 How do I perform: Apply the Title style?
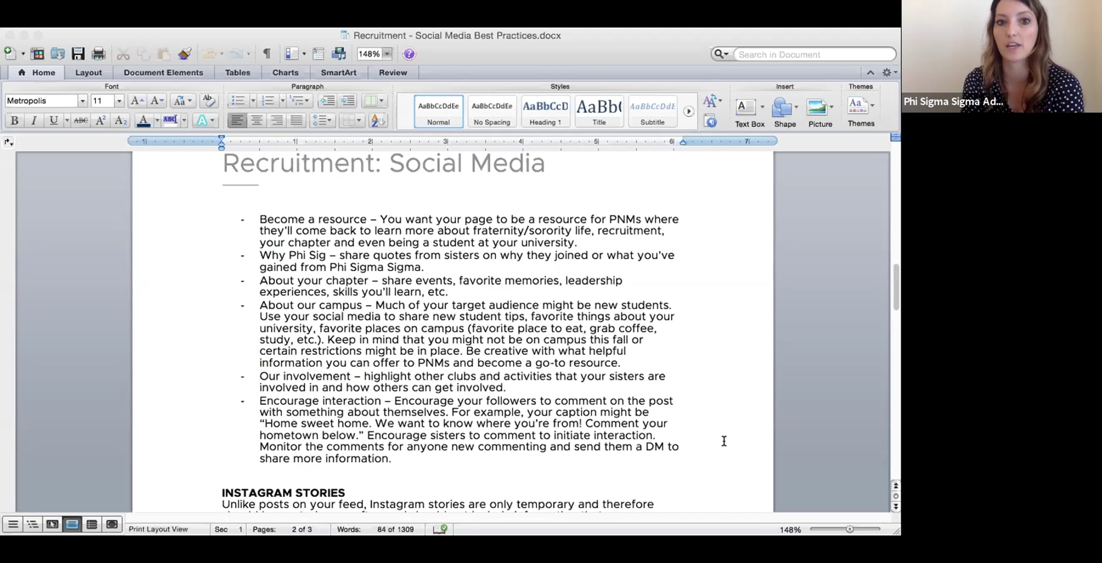tap(599, 111)
